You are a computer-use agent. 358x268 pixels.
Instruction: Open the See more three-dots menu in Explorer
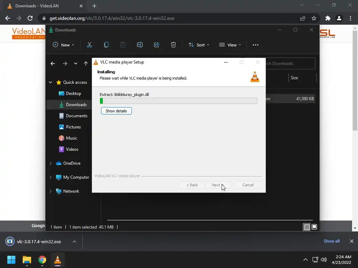tap(256, 45)
